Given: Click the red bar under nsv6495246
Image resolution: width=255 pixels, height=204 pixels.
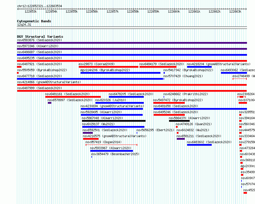Looking at the screenshot, I should tap(169, 115).
